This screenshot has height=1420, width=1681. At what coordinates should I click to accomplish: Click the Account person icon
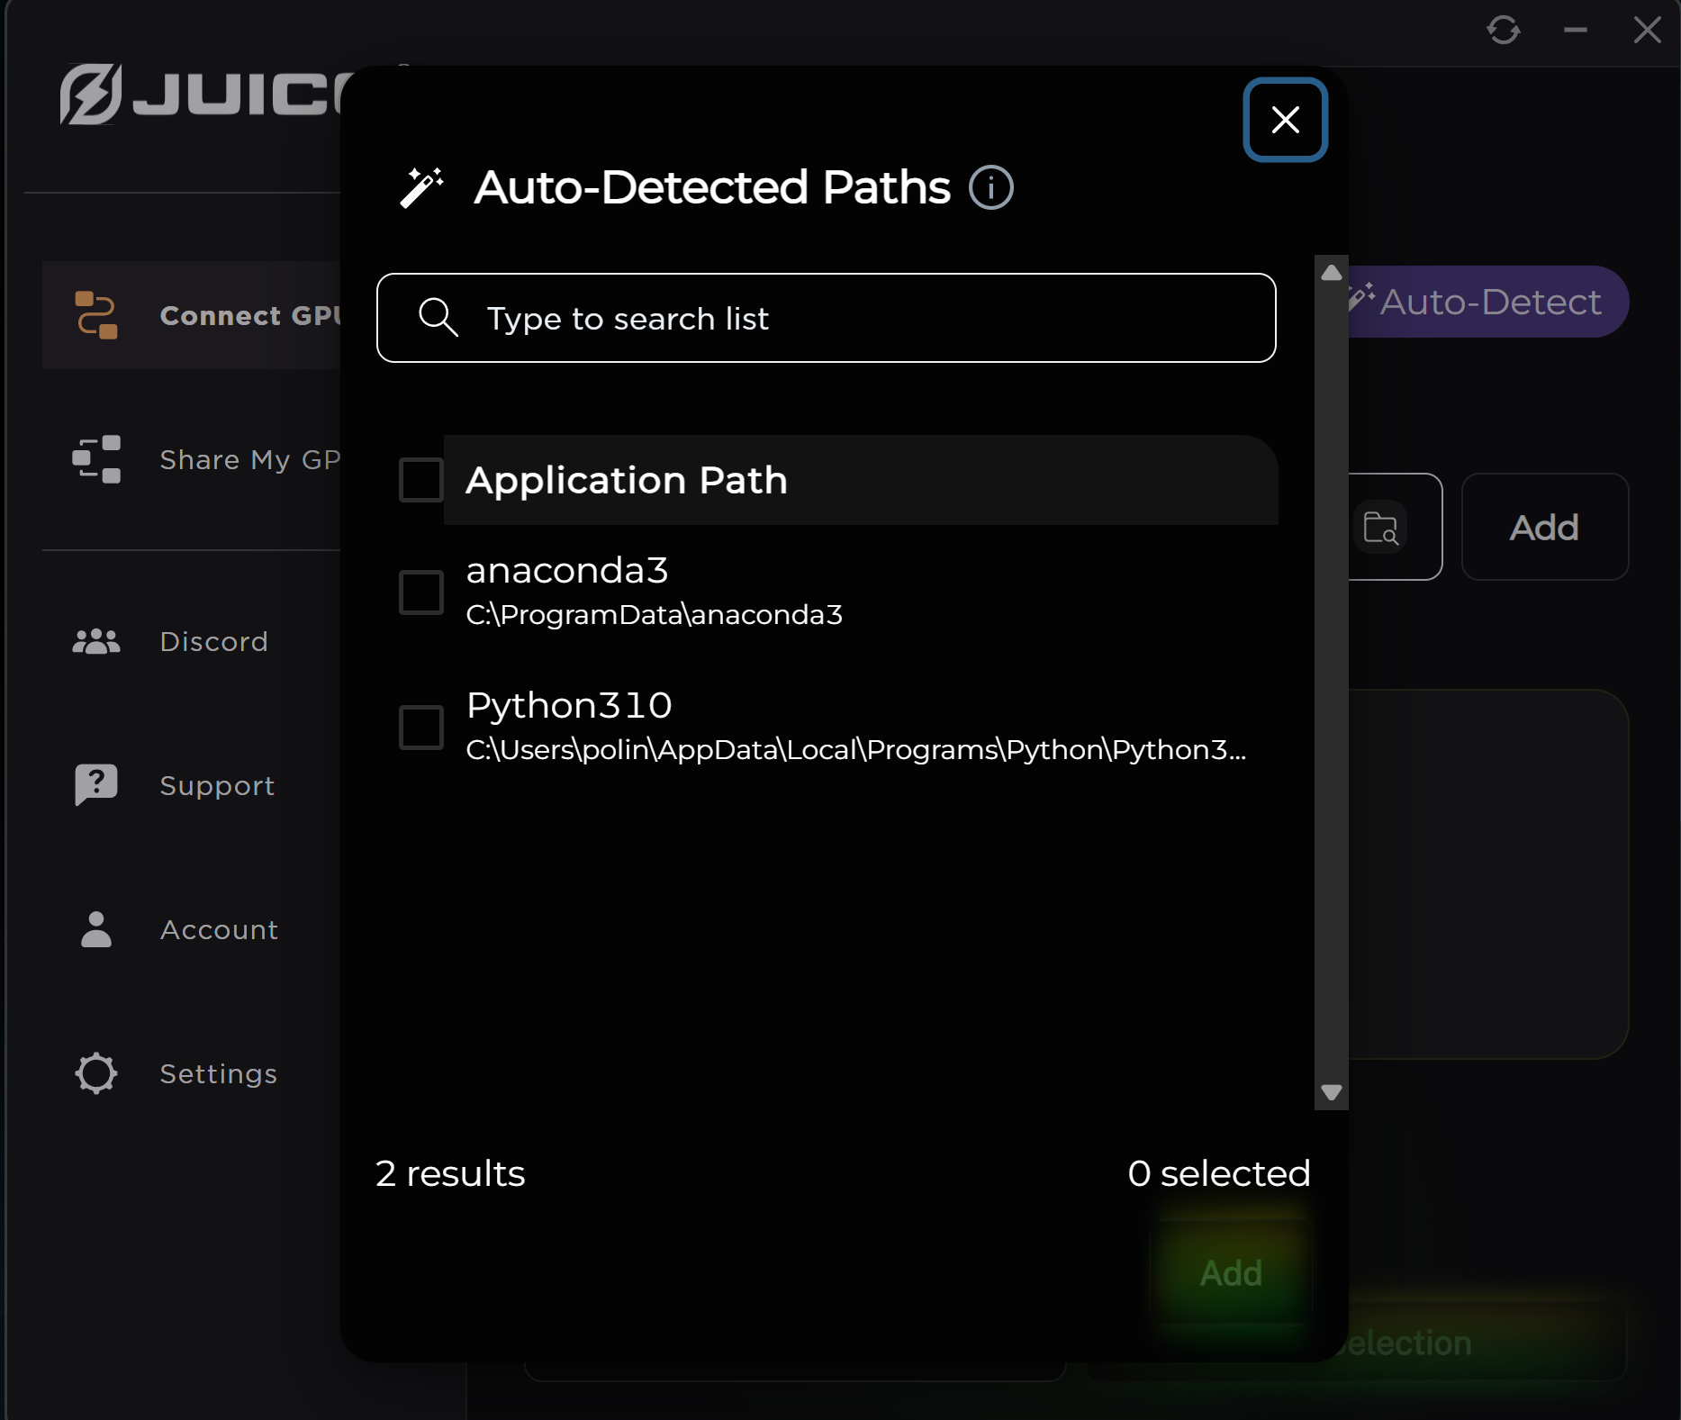96,929
